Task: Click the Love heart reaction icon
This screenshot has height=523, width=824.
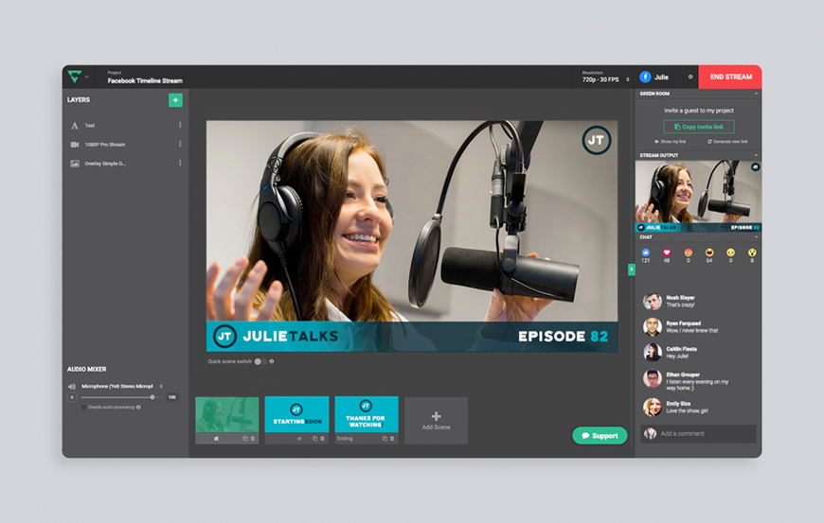Action: [667, 253]
